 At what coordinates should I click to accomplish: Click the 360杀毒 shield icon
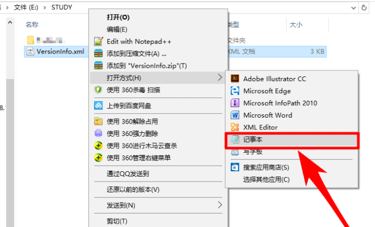click(98, 90)
